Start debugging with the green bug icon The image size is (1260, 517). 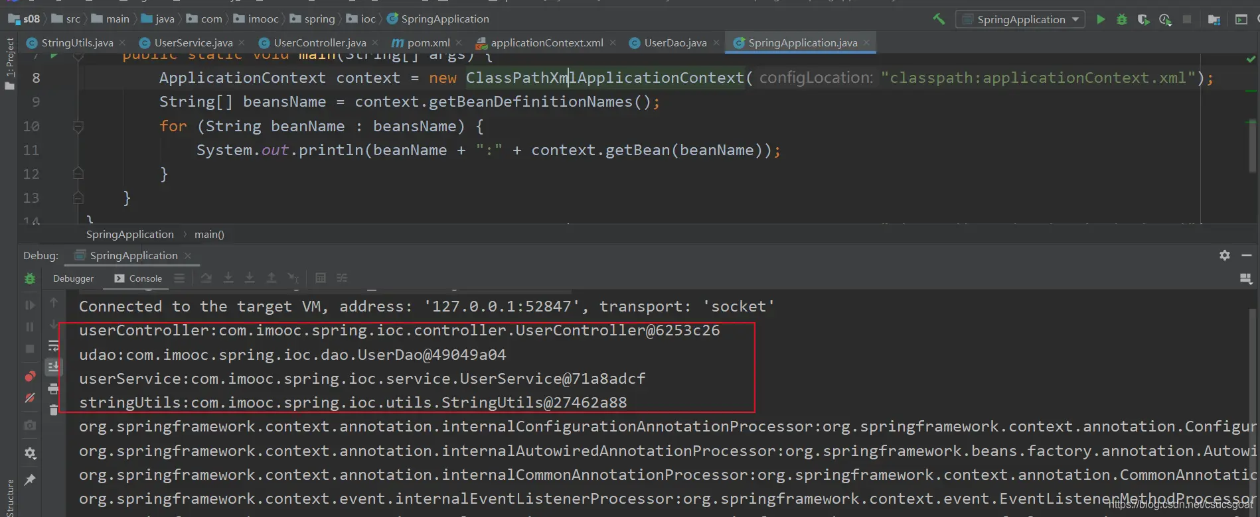[x=1122, y=19]
